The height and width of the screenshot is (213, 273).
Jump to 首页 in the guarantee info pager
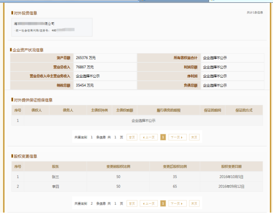132,137
